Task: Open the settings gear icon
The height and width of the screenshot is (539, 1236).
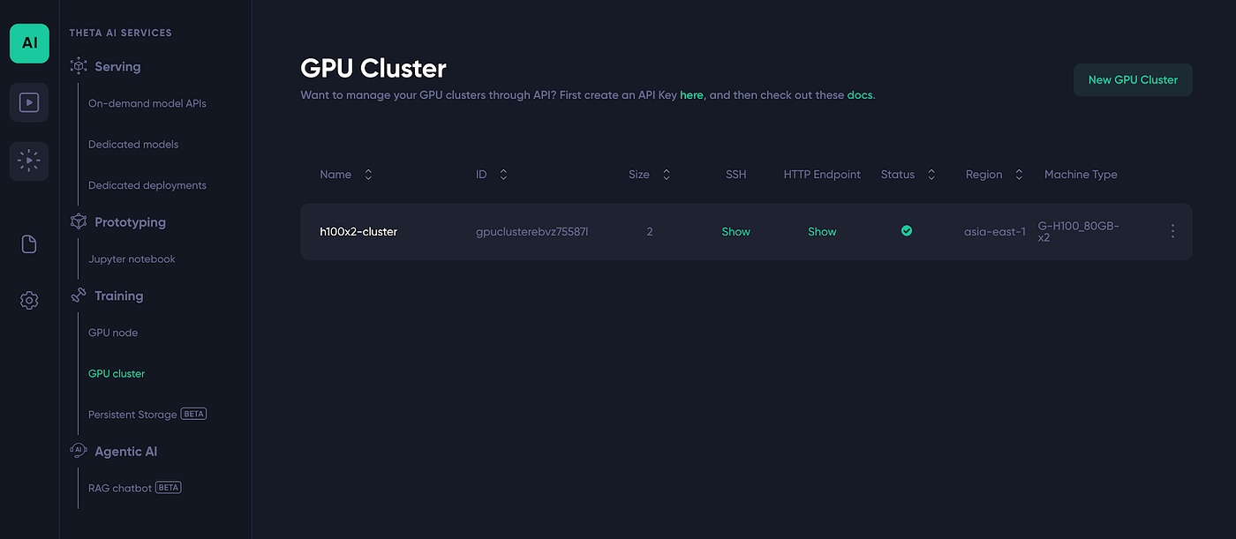Action: [x=29, y=301]
